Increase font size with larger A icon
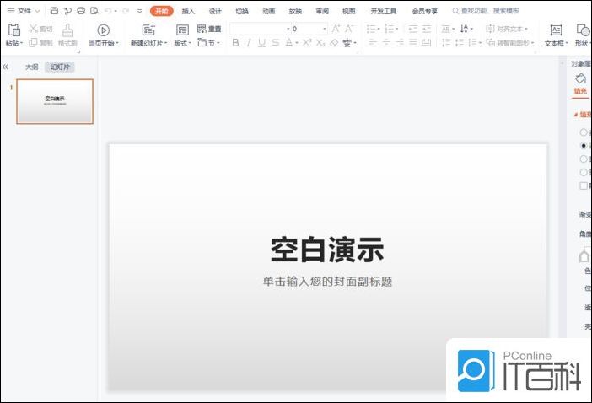The width and height of the screenshot is (592, 403). [x=336, y=29]
